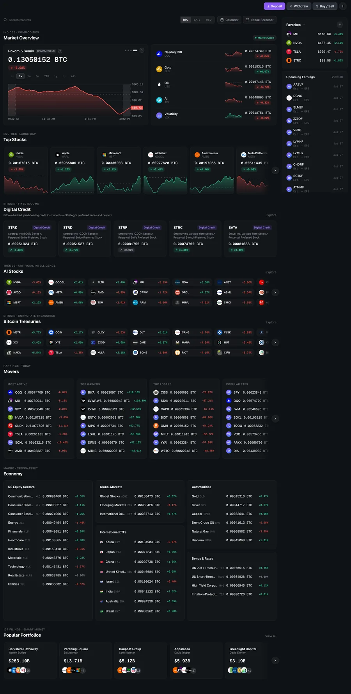The width and height of the screenshot is (351, 694).
Task: Show more AI Stocks with right arrow
Action: (x=275, y=293)
